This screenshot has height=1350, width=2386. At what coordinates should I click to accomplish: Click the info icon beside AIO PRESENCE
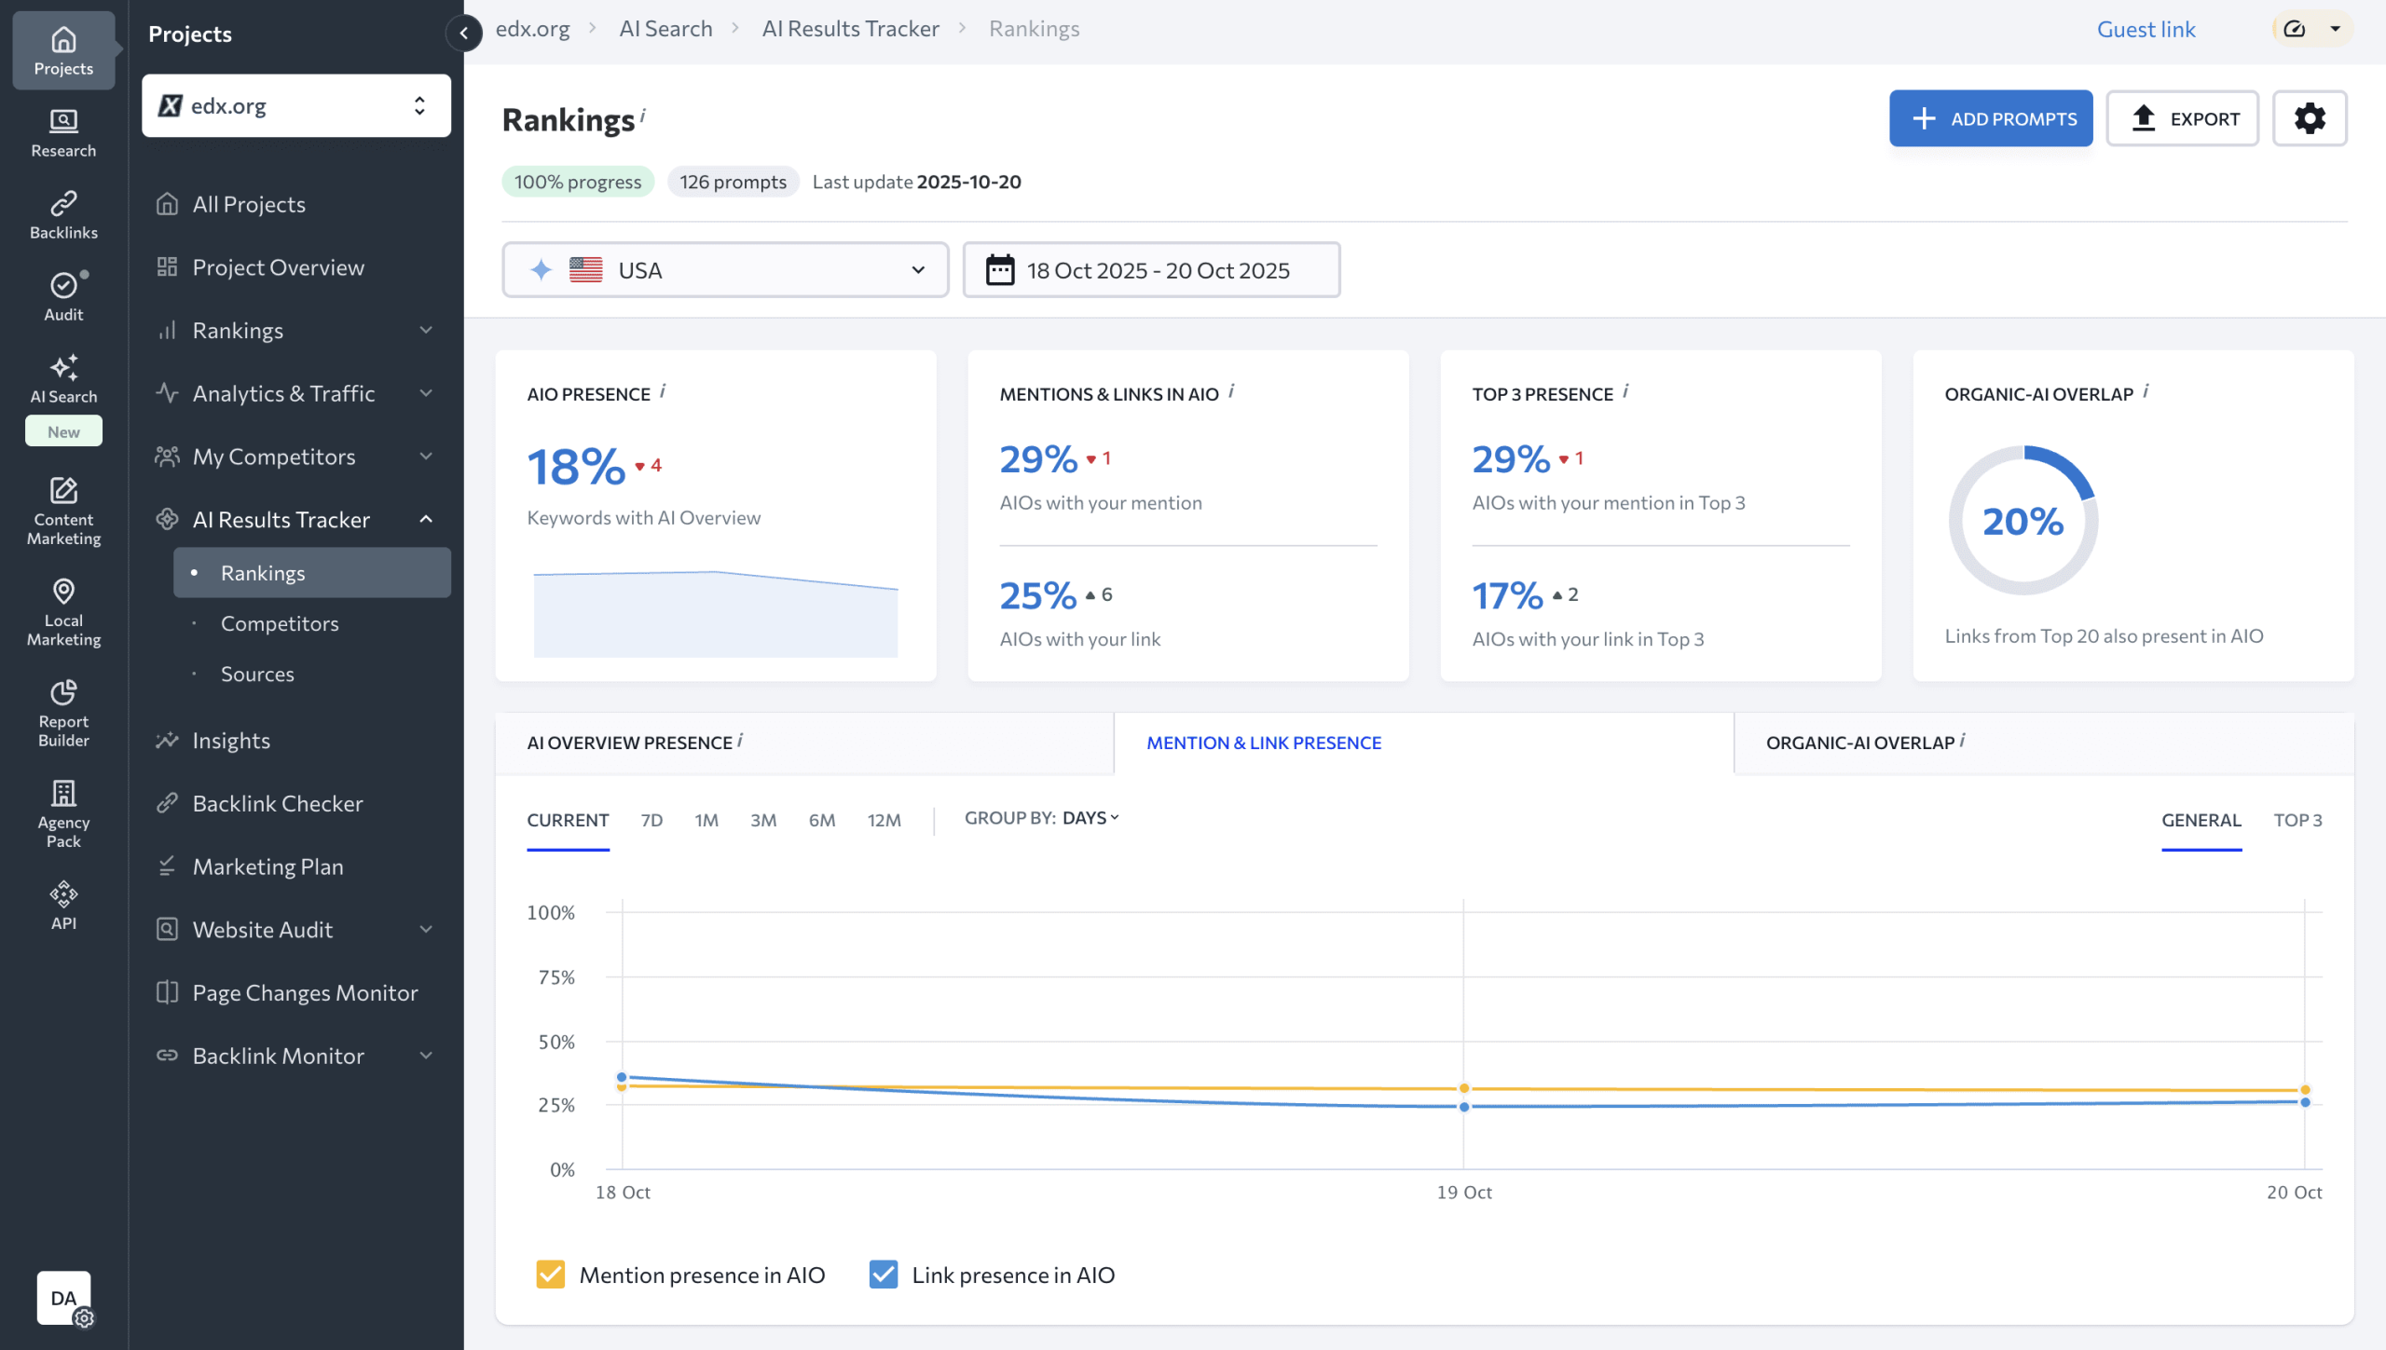(x=663, y=391)
